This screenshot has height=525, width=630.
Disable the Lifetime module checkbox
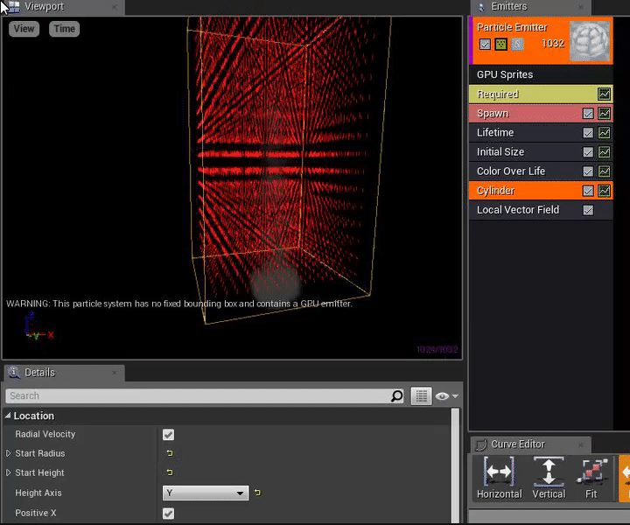(588, 133)
